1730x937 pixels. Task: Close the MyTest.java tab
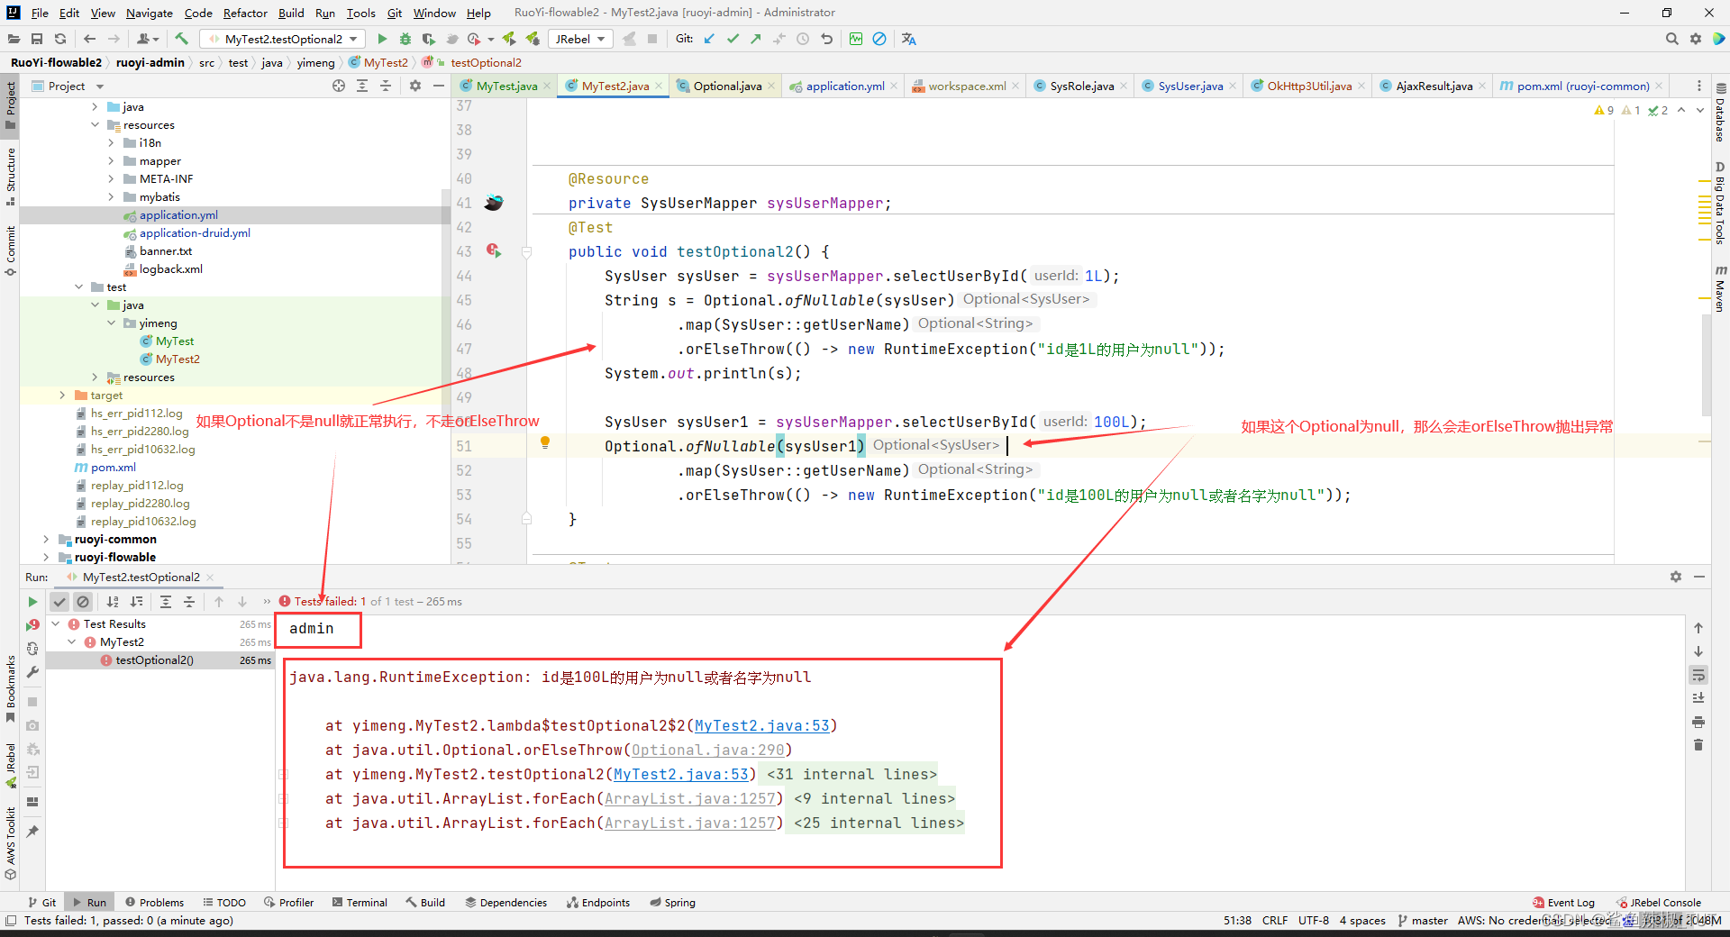pos(547,86)
